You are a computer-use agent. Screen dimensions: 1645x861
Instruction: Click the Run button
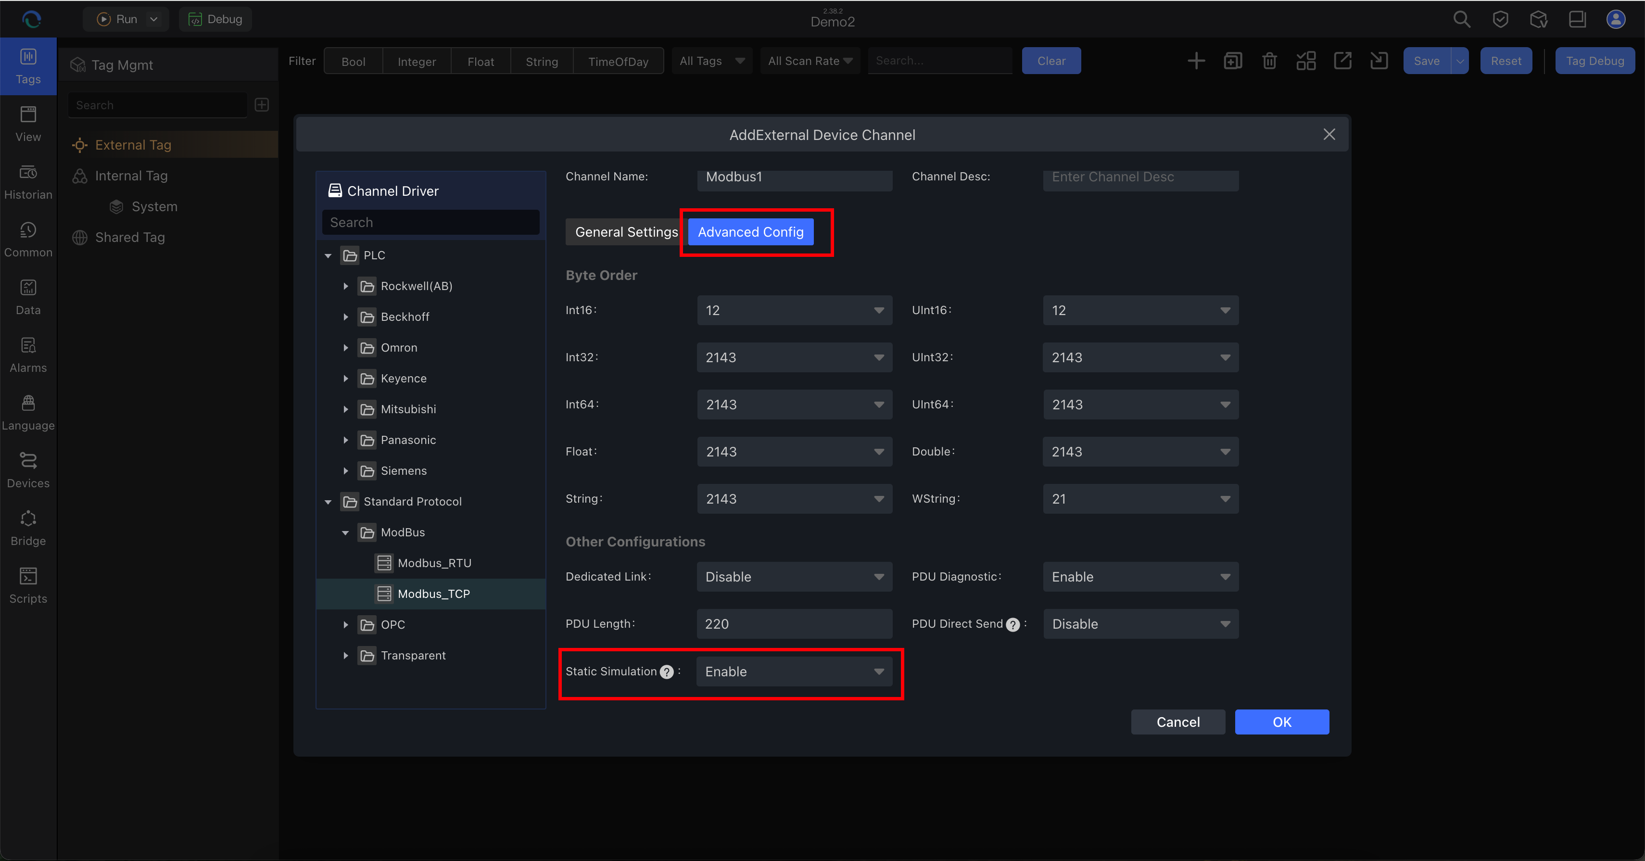(117, 19)
